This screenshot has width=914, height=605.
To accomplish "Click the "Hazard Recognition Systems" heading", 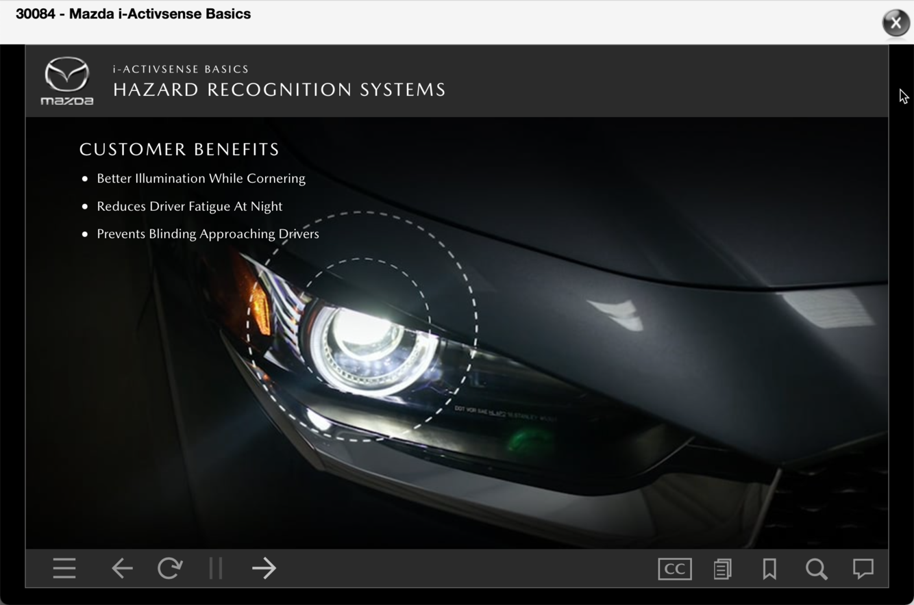I will point(280,90).
